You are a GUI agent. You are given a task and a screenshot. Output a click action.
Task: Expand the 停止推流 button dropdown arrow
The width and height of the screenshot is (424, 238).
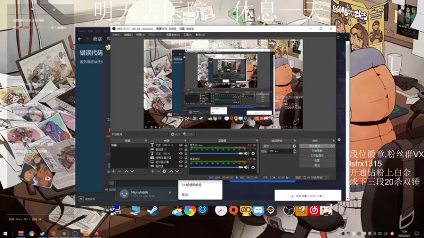click(x=332, y=146)
